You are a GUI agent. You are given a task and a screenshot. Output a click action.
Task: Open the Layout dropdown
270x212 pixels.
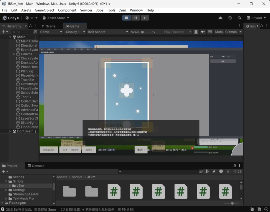[x=256, y=18]
